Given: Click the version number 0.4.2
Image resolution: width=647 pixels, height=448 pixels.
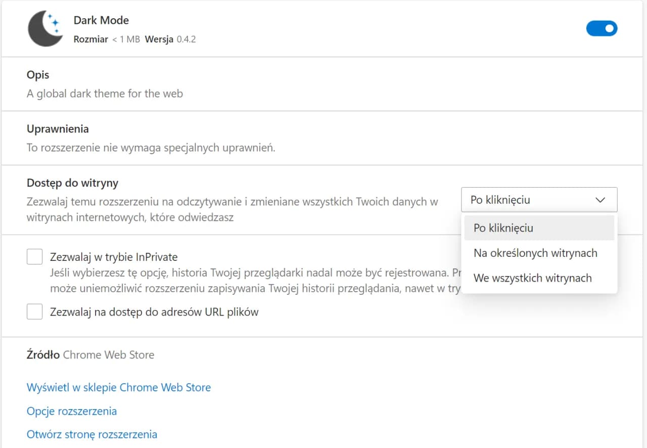Looking at the screenshot, I should click(186, 39).
